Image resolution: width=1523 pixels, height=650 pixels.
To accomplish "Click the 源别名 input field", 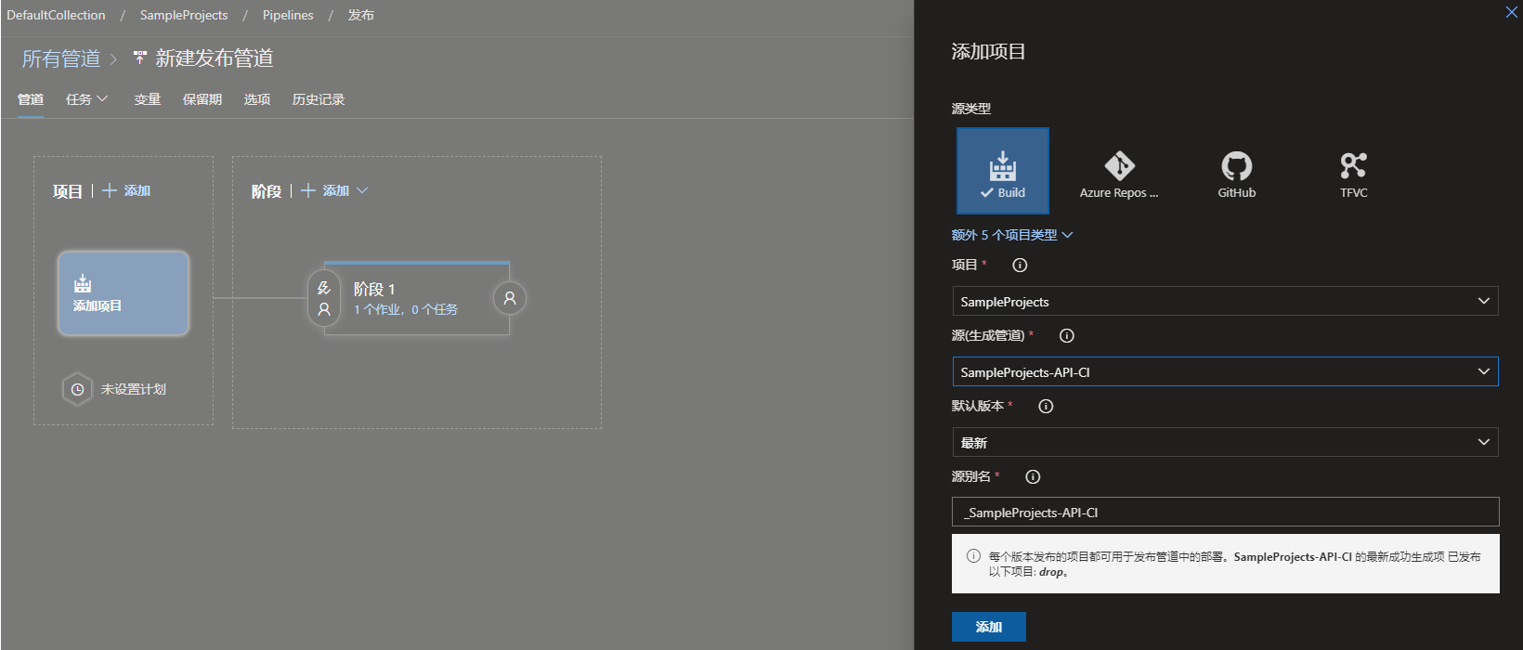I will (x=1225, y=512).
